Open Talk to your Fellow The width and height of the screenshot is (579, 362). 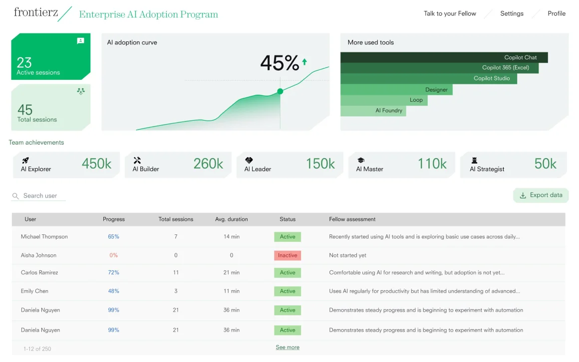pos(450,13)
